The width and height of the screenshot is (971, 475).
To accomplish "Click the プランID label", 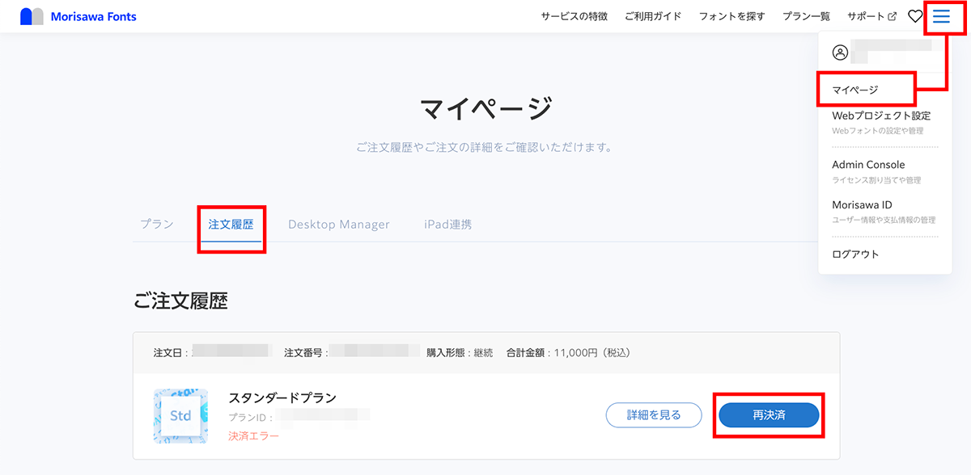I will coord(249,417).
